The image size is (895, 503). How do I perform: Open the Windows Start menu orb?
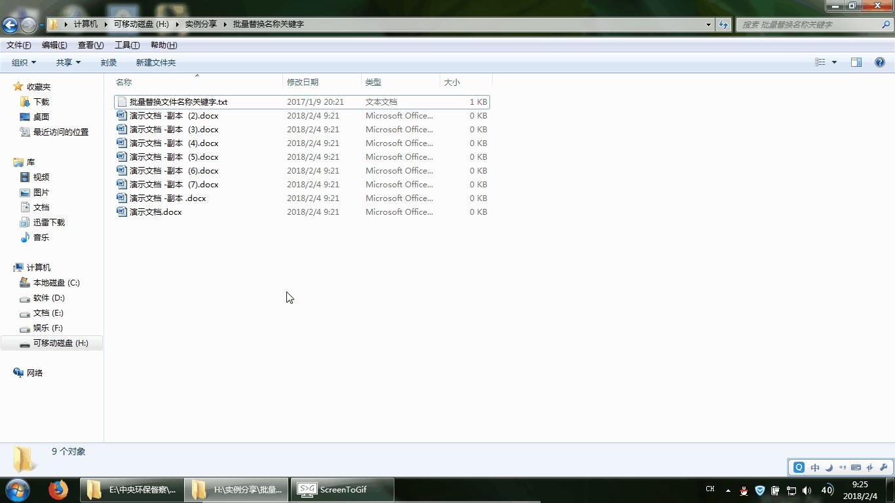pyautogui.click(x=18, y=489)
